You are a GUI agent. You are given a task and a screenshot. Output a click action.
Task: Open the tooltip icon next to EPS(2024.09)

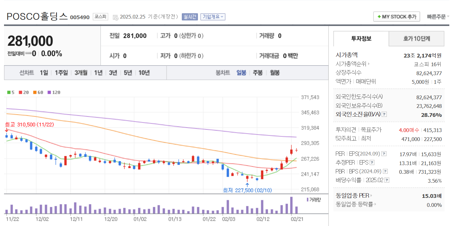[384, 154]
